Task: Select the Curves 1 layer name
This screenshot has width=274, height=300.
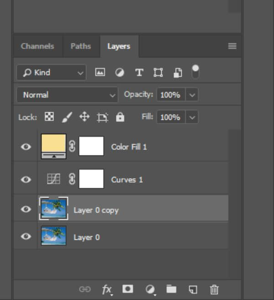Action: [x=127, y=180]
